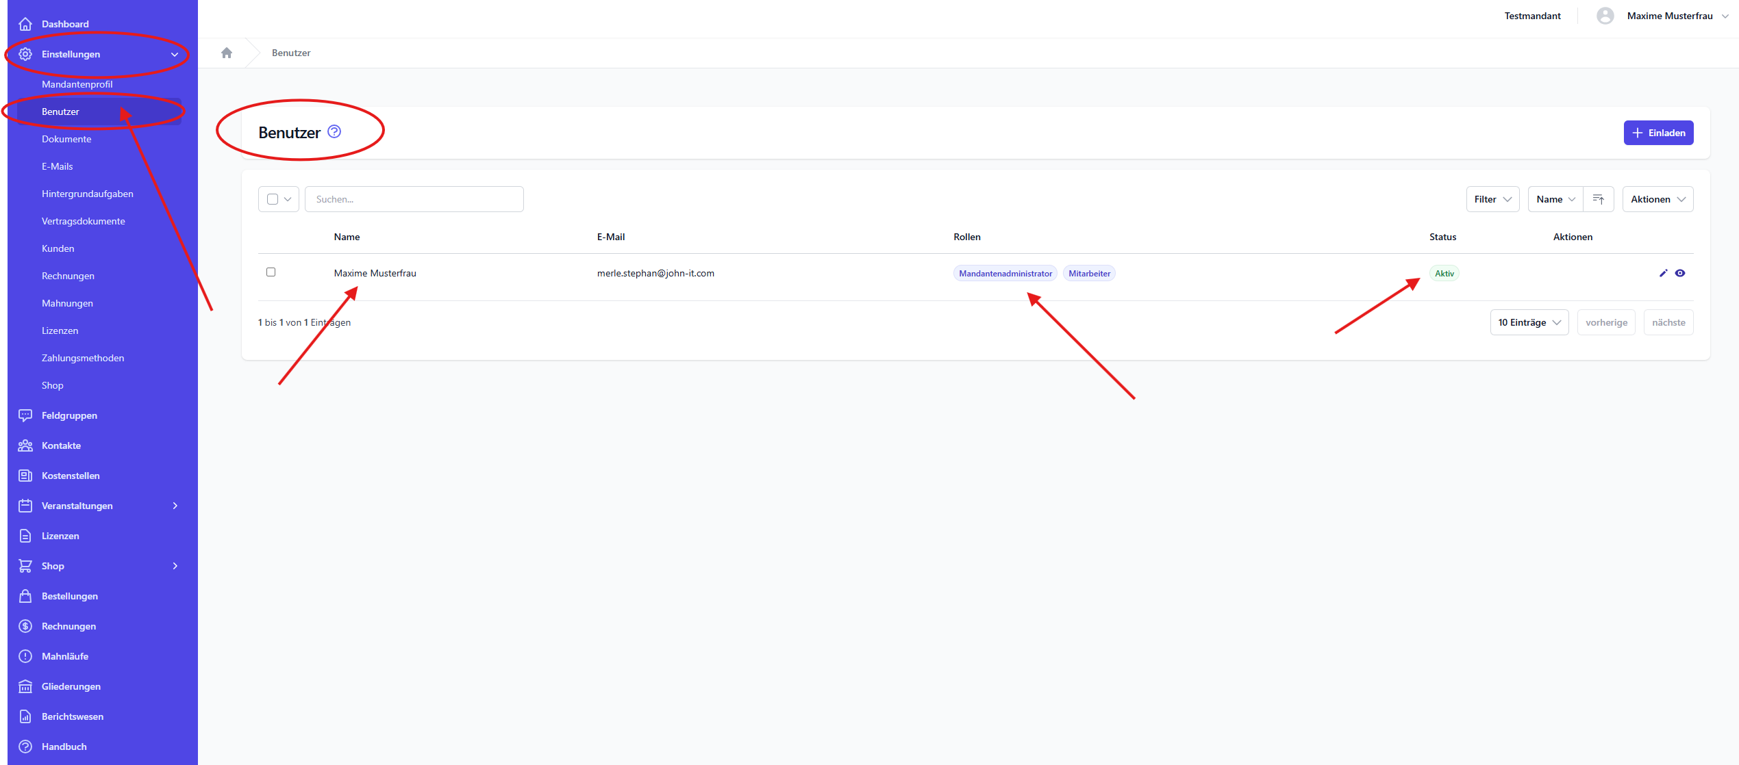Collapse the Einstellungen menu section
This screenshot has height=765, width=1739.
(x=175, y=54)
